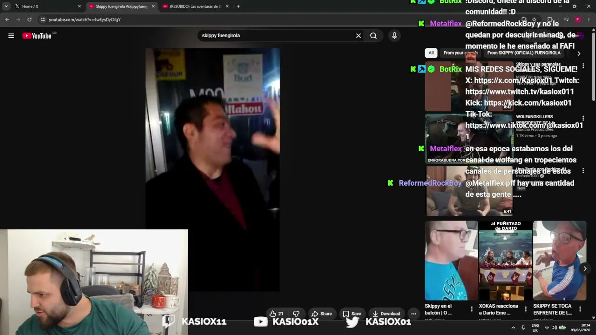Play the 'Skippy en el balcón' short

pyautogui.click(x=451, y=261)
